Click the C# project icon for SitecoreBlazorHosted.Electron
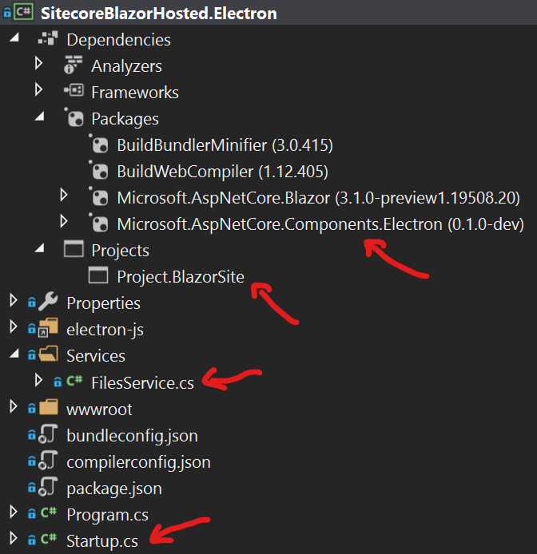This screenshot has height=554, width=537. pos(24,13)
